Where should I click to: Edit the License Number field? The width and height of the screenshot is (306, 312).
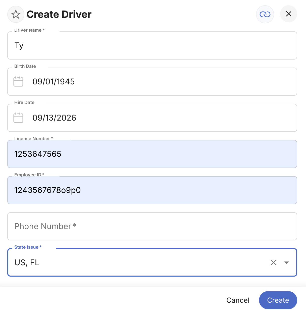[152, 154]
